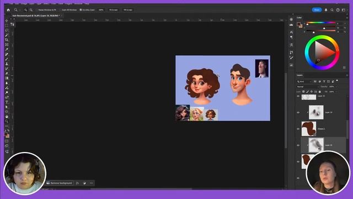Screen dimensions: 353x199
Task: Select the Layers panel tab
Action: point(299,75)
